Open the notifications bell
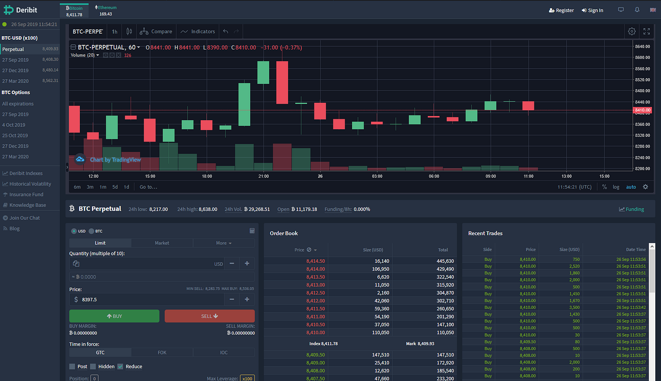Image resolution: width=661 pixels, height=381 pixels. coord(637,10)
